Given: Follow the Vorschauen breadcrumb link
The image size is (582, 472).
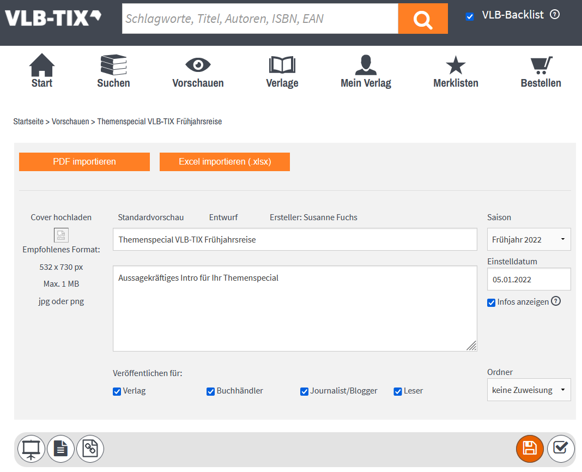Looking at the screenshot, I should [70, 122].
